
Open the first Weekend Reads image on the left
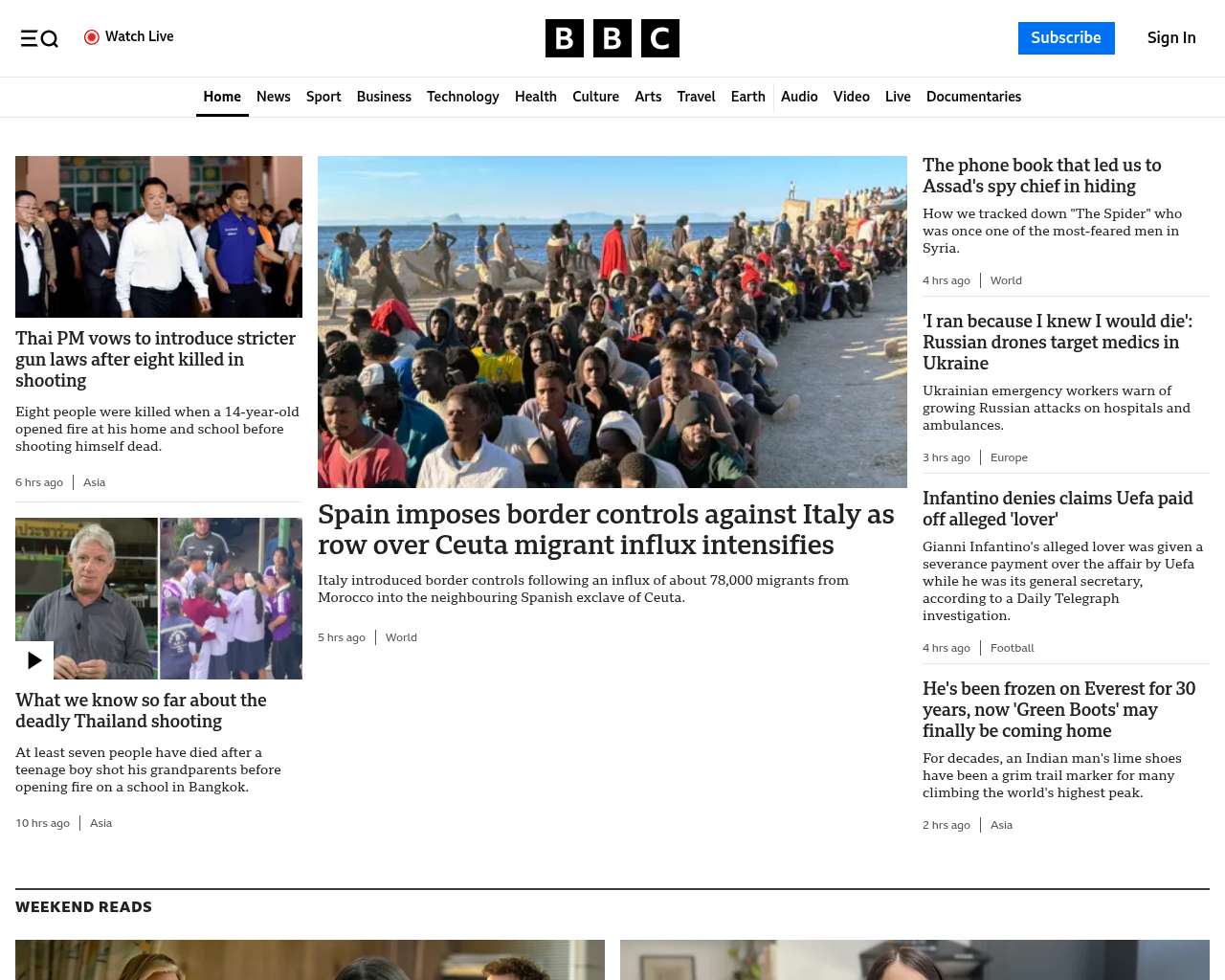tap(310, 960)
